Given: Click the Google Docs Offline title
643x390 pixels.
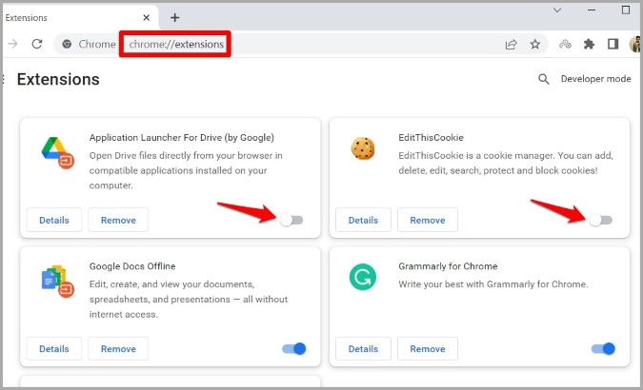Looking at the screenshot, I should pos(132,266).
